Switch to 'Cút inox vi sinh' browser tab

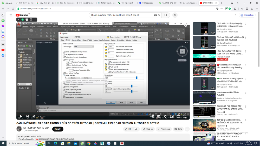click(127, 3)
